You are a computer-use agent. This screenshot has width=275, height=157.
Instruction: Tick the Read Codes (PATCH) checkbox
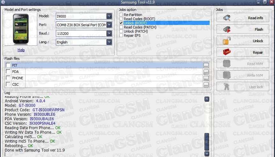[x=121, y=27]
